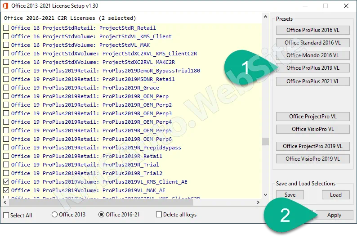
Task: Minimize the License Setup window
Action: [305, 6]
